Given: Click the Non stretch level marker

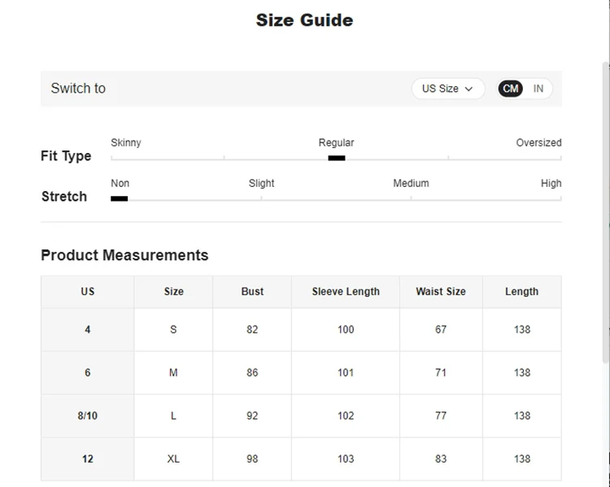Looking at the screenshot, I should click(x=120, y=198).
